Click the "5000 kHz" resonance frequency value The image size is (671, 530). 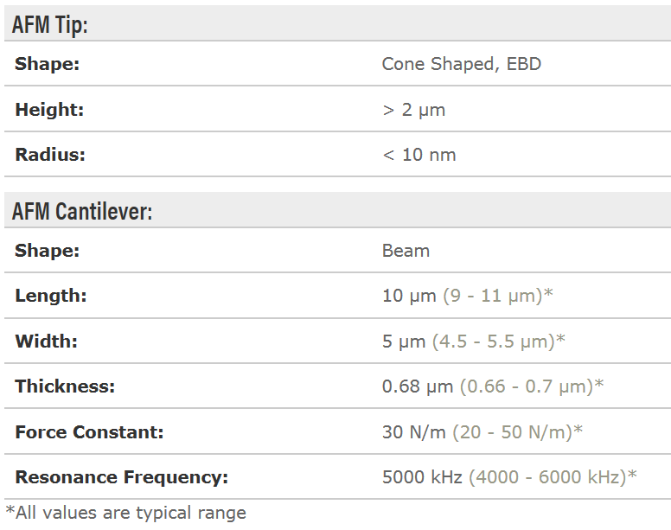[422, 476]
